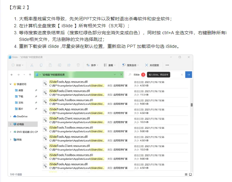The width and height of the screenshot is (232, 182).
Task: Click the pin icon next to 桌面
Action: pos(36,90)
